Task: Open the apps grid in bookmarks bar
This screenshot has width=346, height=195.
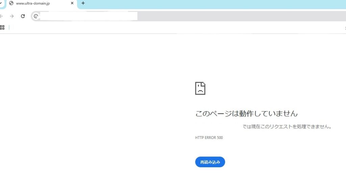Action: coord(2,27)
